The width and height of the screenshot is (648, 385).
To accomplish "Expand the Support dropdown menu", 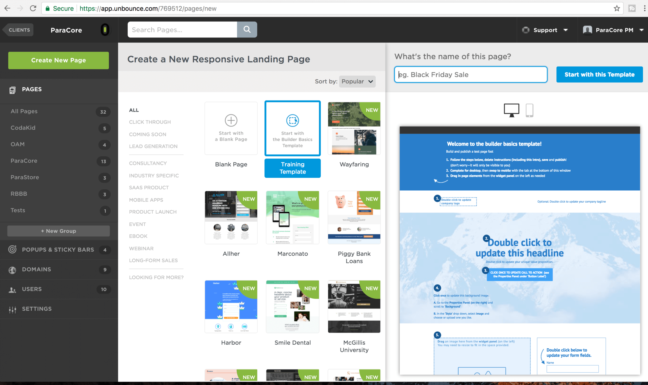I will [545, 30].
